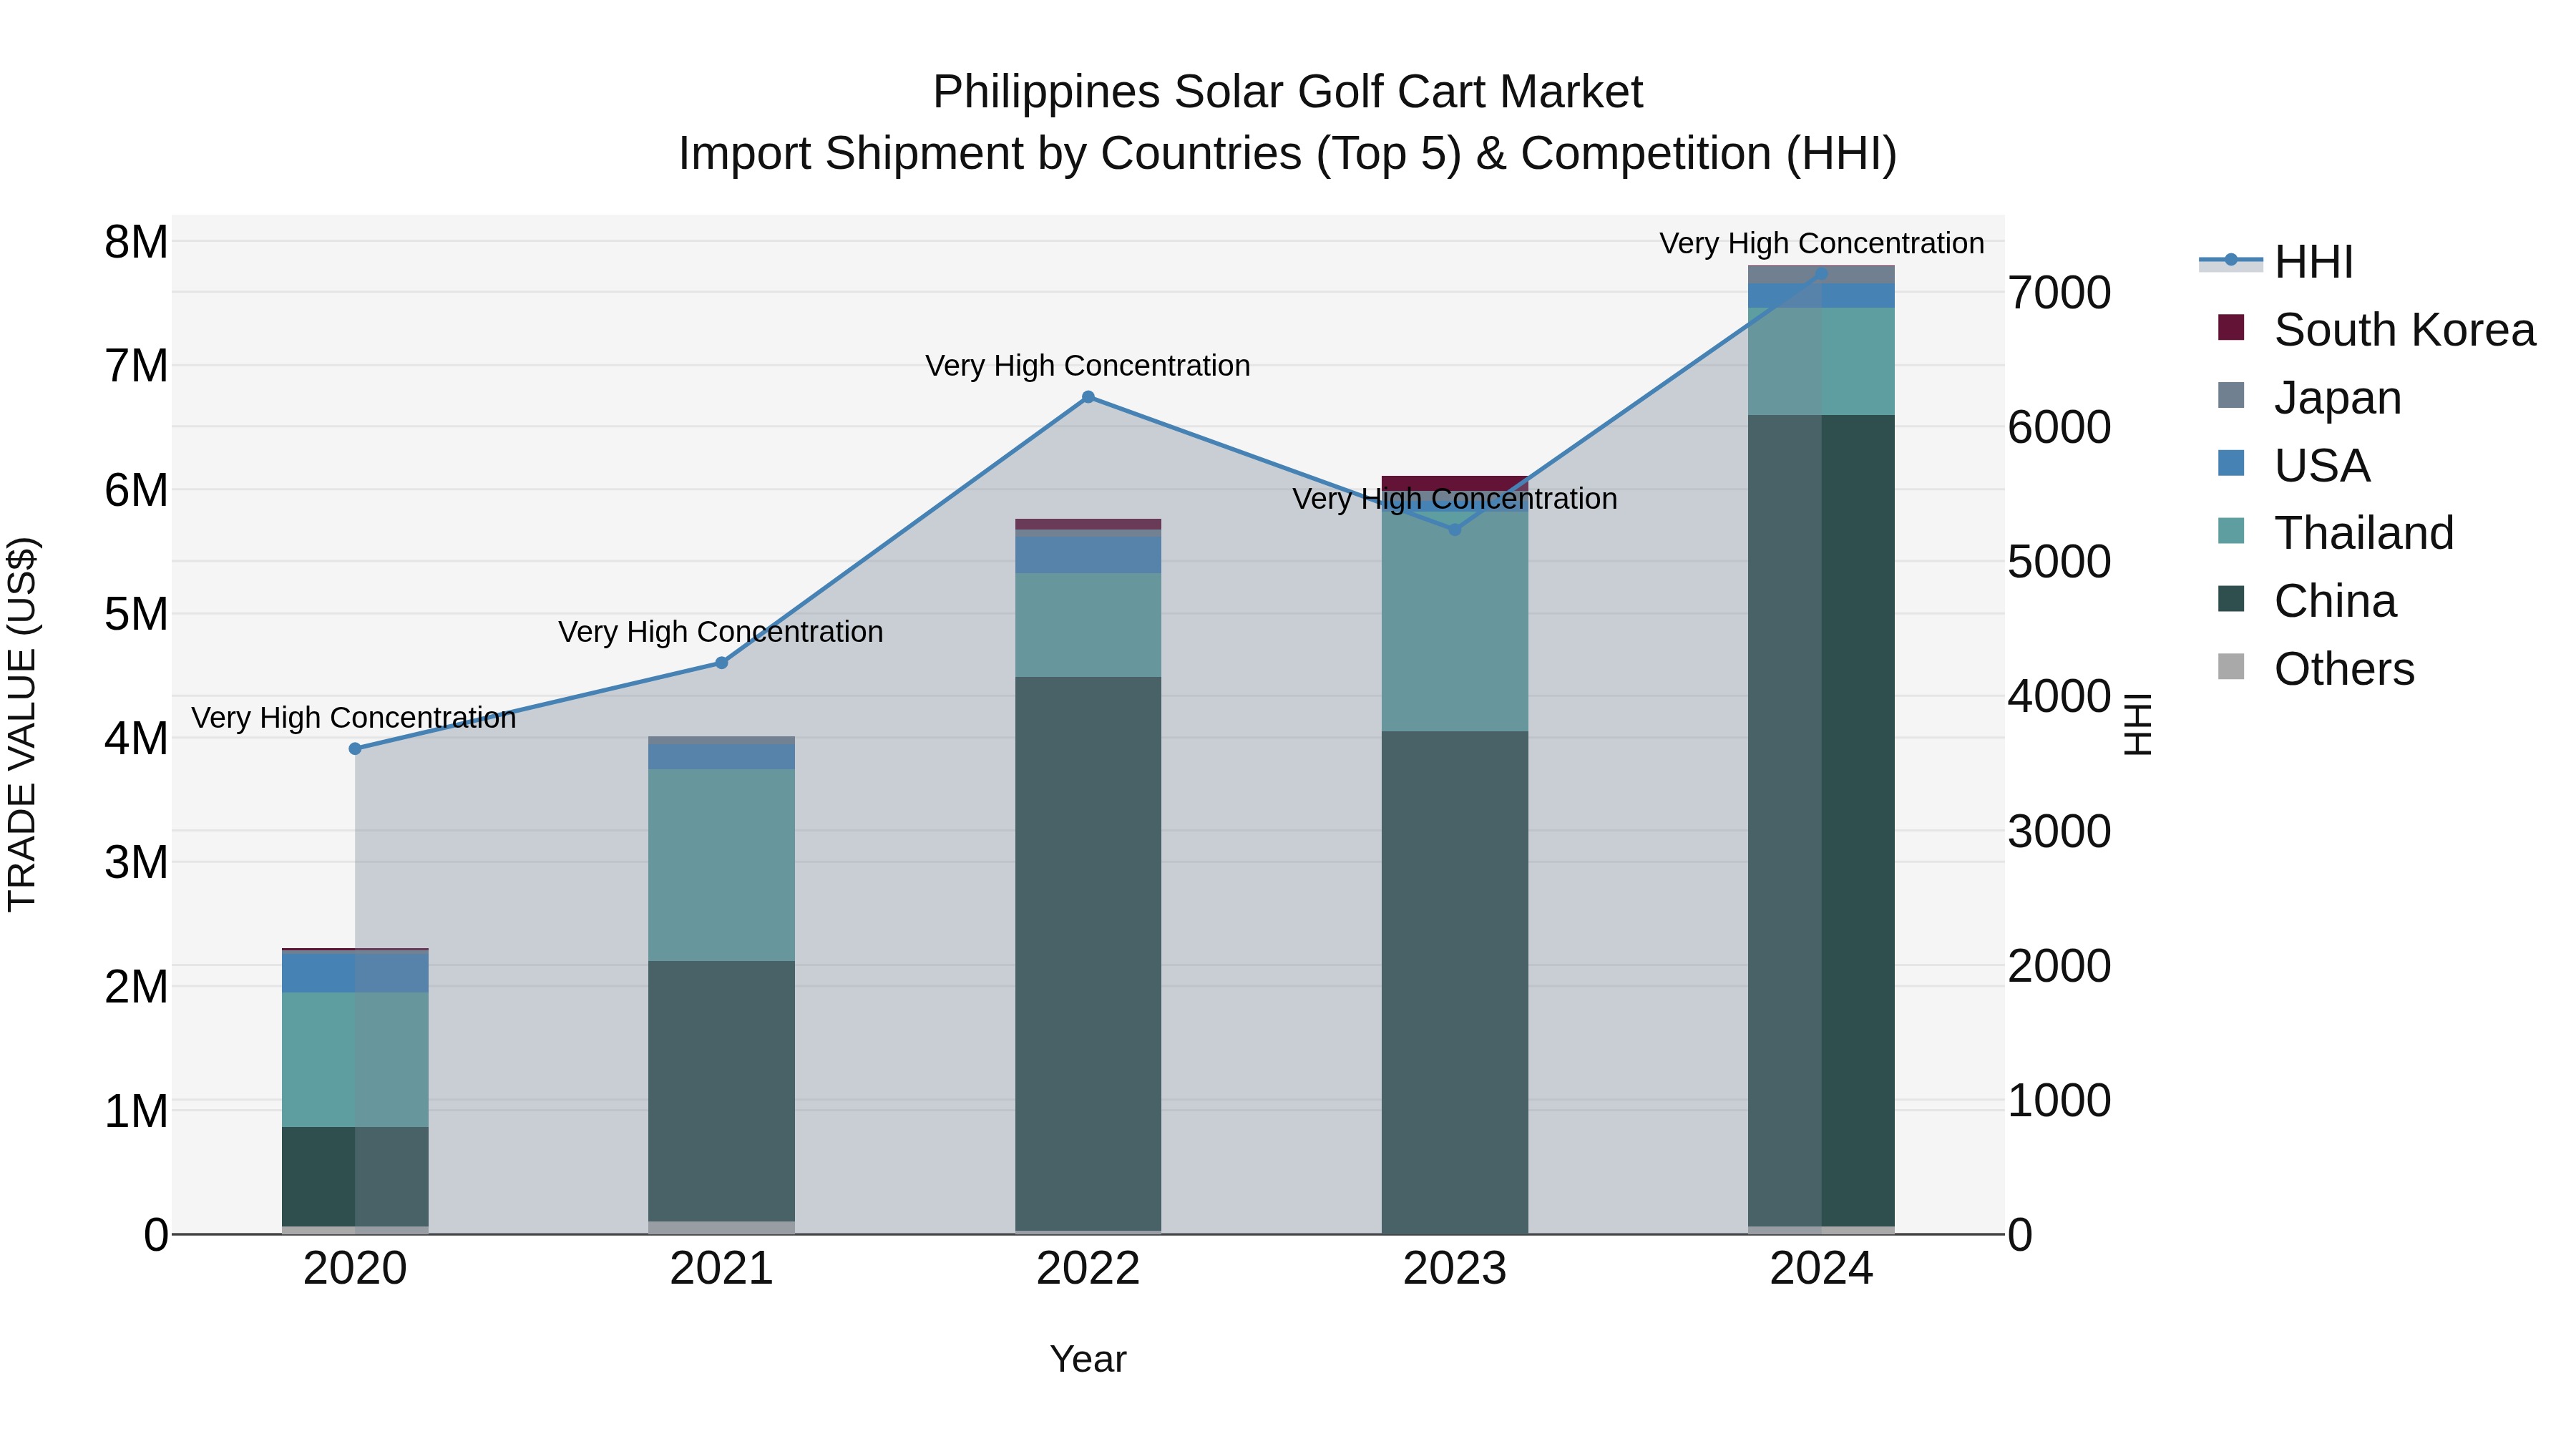Click the 2024 x-axis label

coord(1821,1269)
